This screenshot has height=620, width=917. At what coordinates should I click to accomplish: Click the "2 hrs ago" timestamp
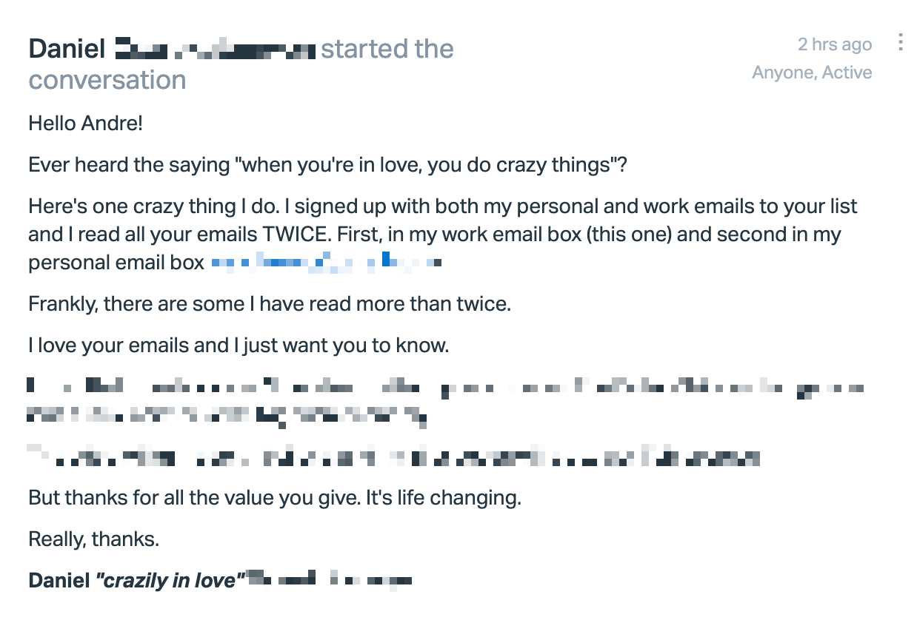[835, 44]
